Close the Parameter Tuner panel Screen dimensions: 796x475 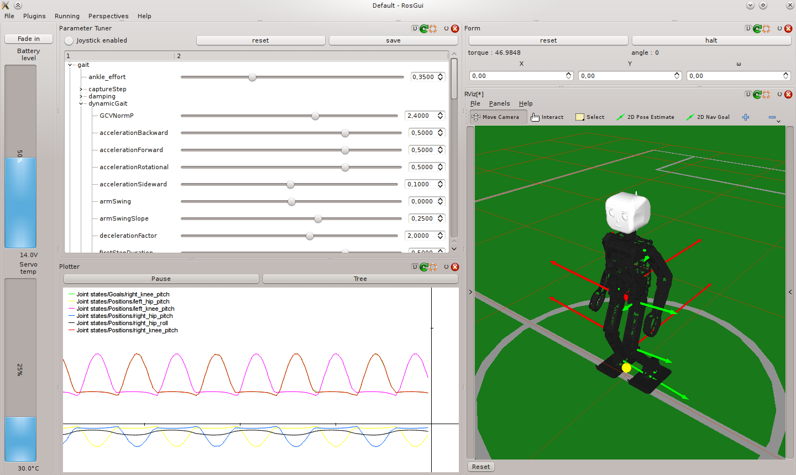point(455,29)
